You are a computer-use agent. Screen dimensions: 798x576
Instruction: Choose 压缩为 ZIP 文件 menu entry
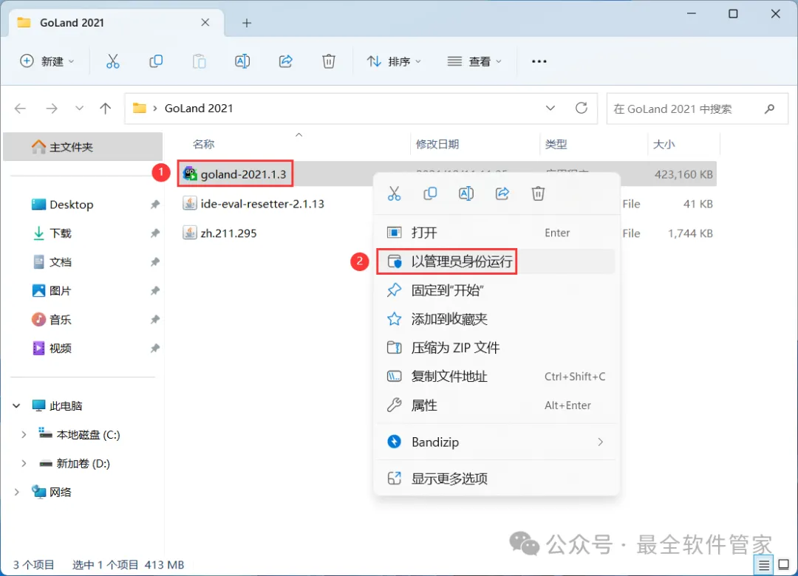click(x=497, y=348)
